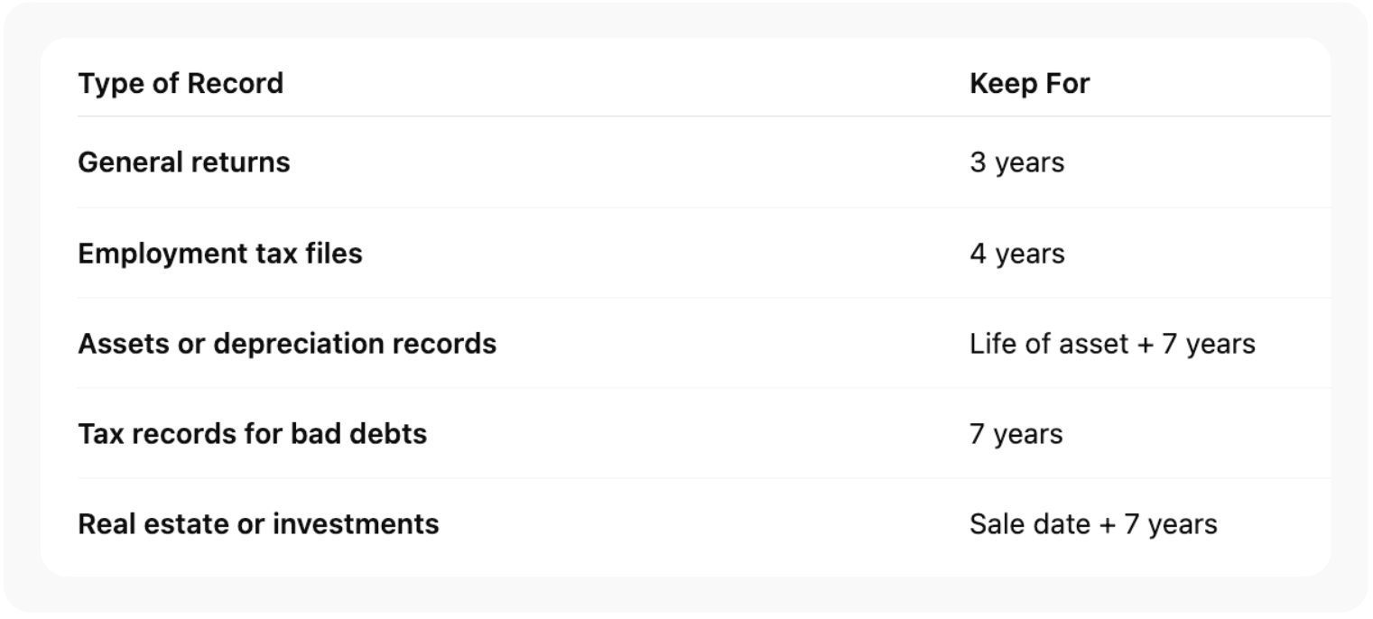The height and width of the screenshot is (619, 1373).
Task: Click the "4 years" retention value
Action: (x=1016, y=254)
